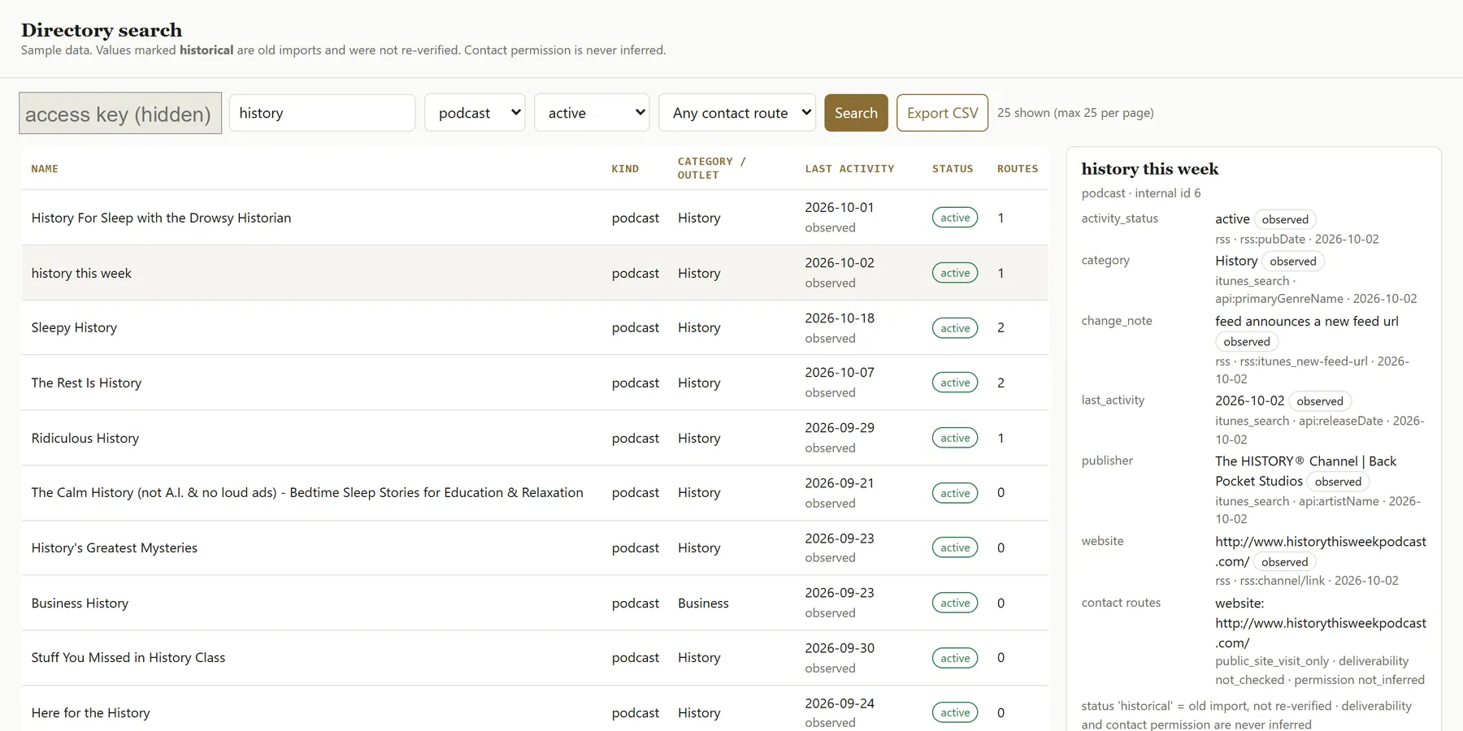Select The Rest Is History row

(x=535, y=383)
